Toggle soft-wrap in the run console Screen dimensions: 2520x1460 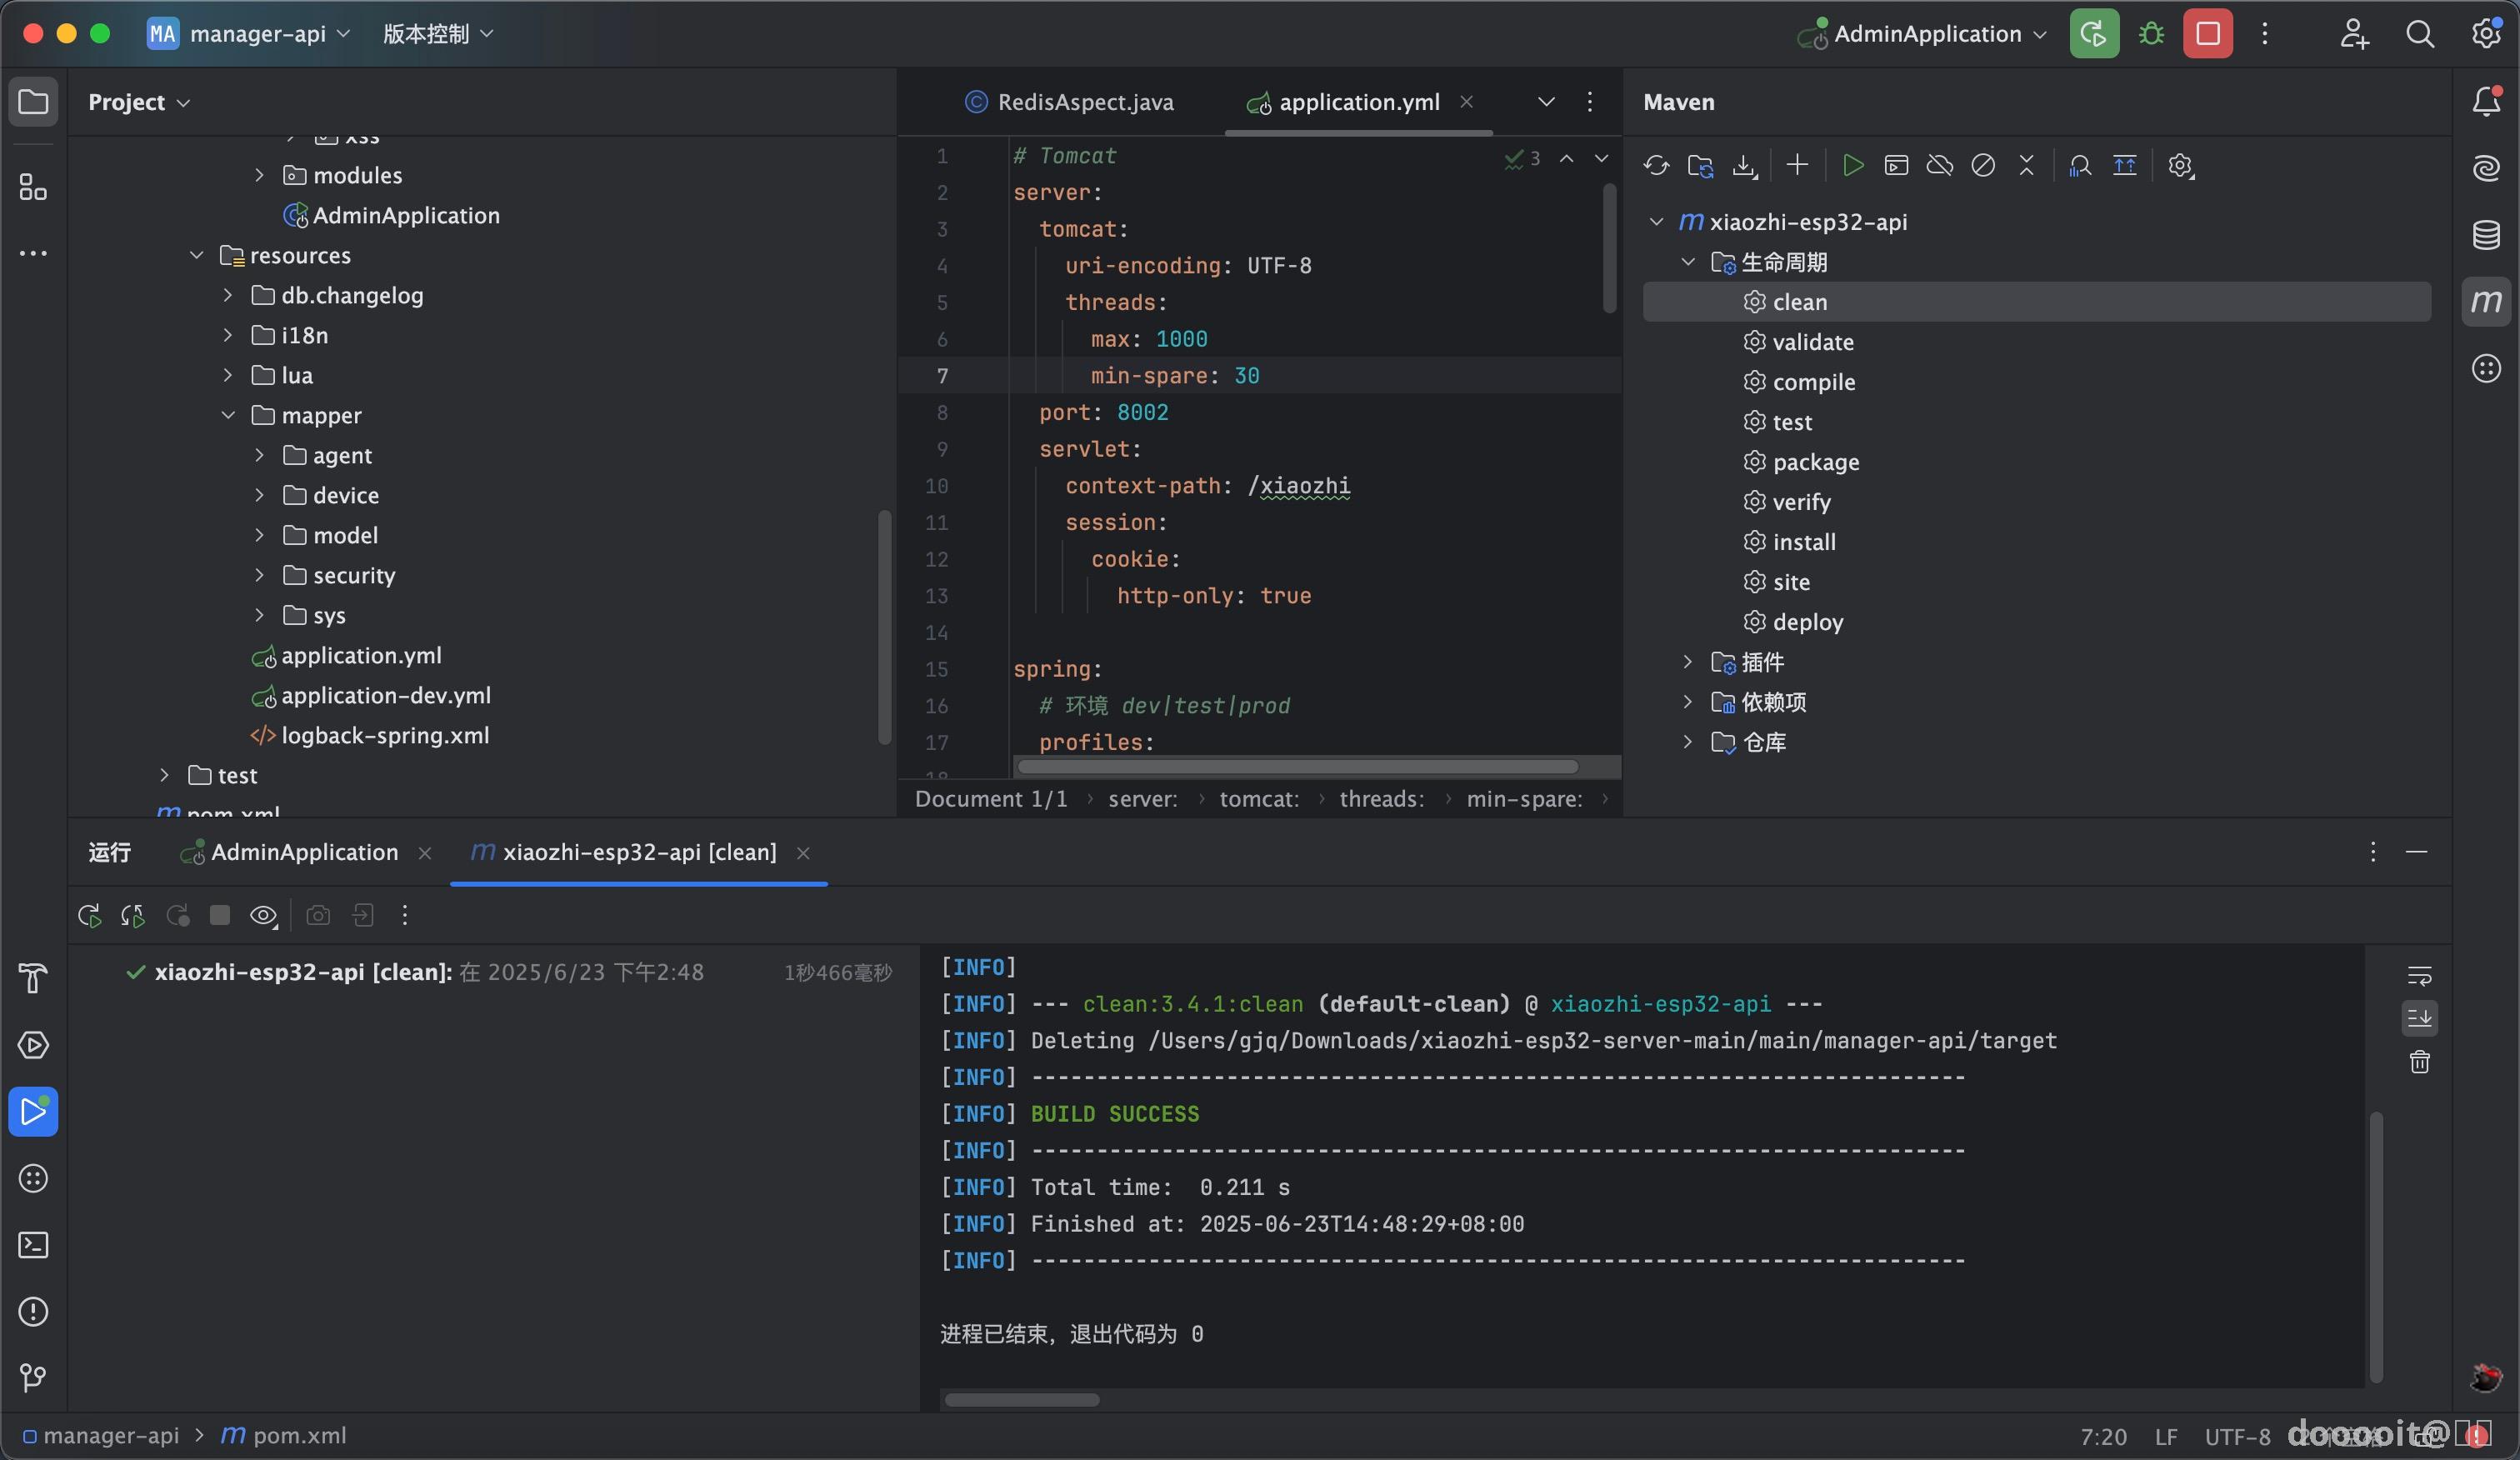coord(2419,975)
